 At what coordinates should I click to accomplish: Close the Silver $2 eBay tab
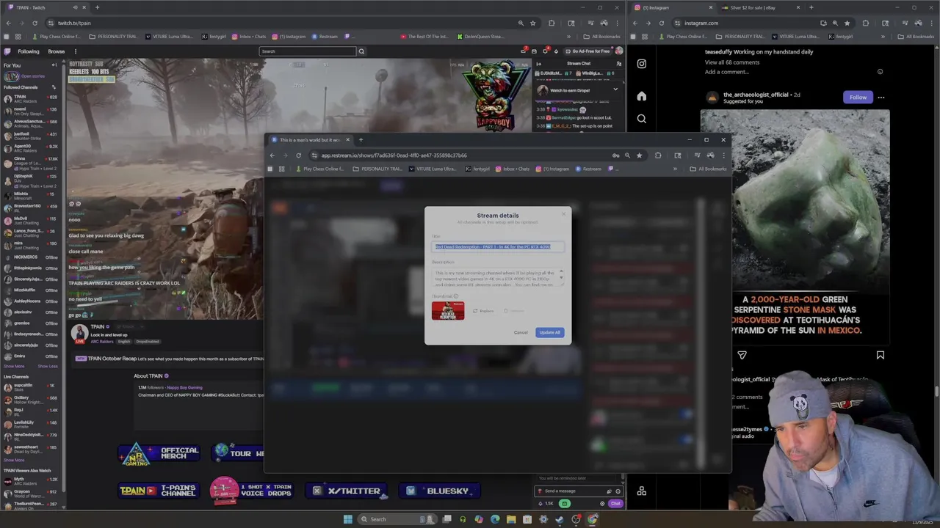click(798, 7)
